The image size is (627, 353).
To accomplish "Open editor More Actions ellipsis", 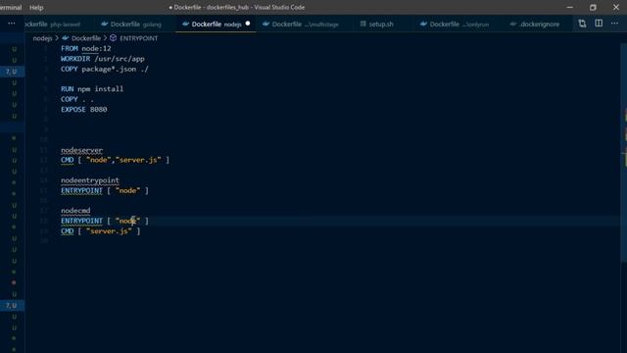I will tap(614, 24).
